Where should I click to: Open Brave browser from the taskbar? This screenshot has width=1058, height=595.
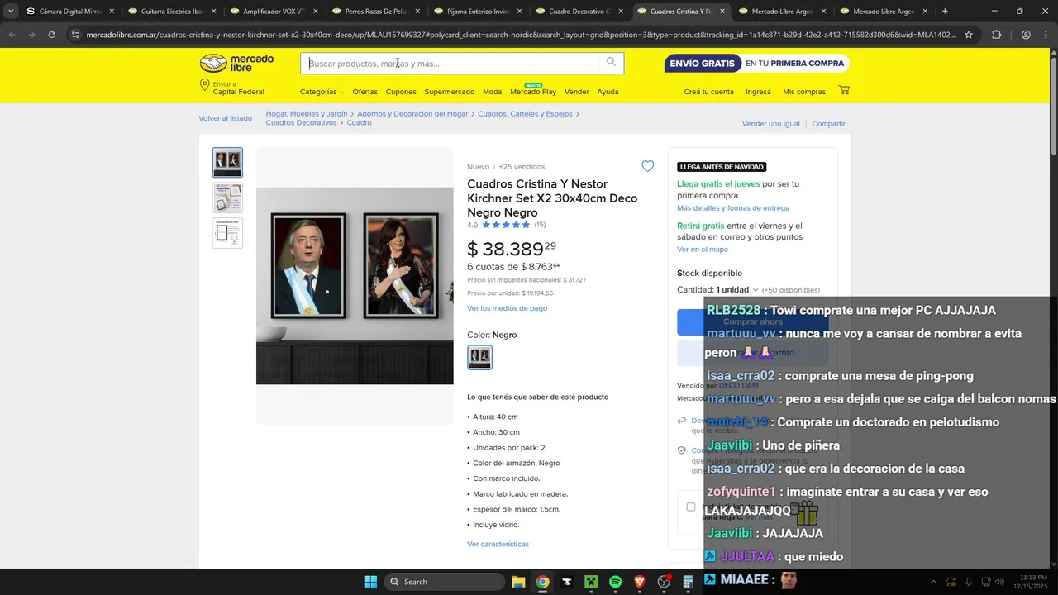click(x=640, y=582)
